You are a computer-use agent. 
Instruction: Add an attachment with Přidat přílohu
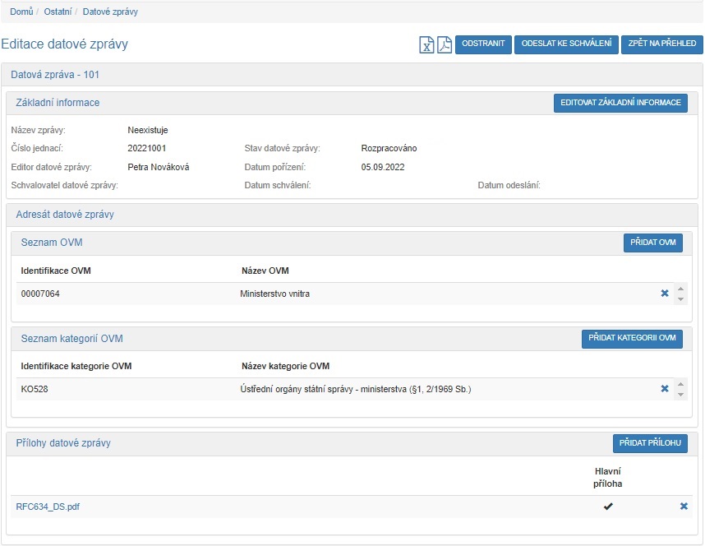(x=650, y=443)
